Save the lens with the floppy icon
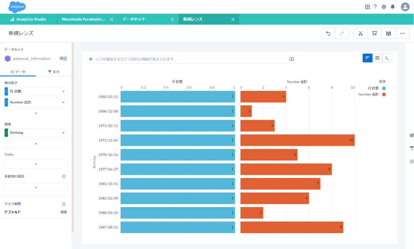 coord(389,33)
